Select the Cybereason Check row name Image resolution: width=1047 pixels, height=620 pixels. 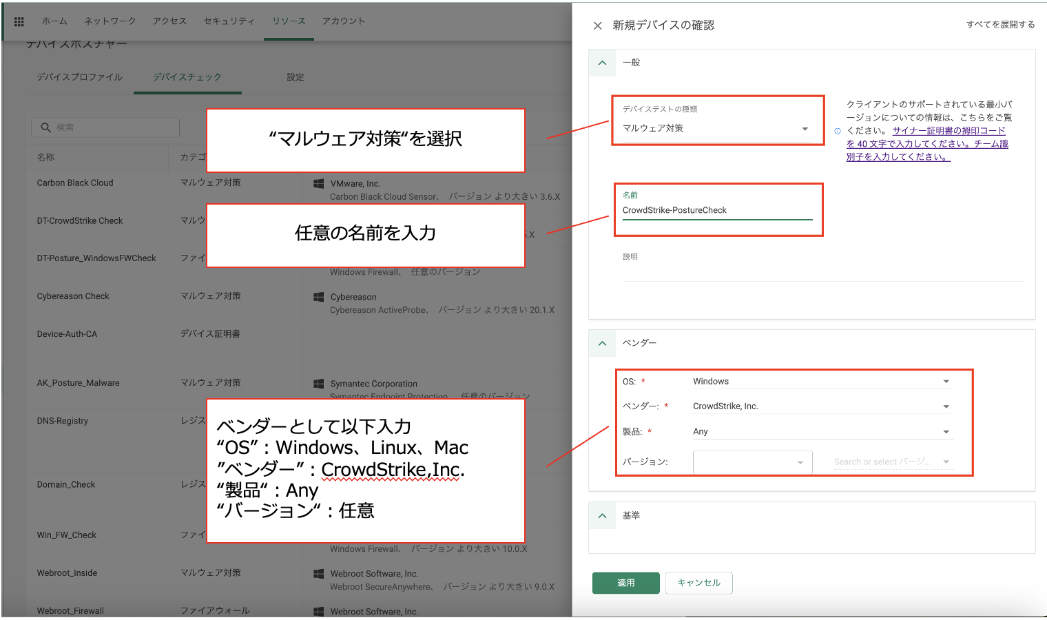click(x=73, y=296)
